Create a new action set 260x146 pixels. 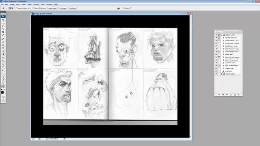[231, 94]
